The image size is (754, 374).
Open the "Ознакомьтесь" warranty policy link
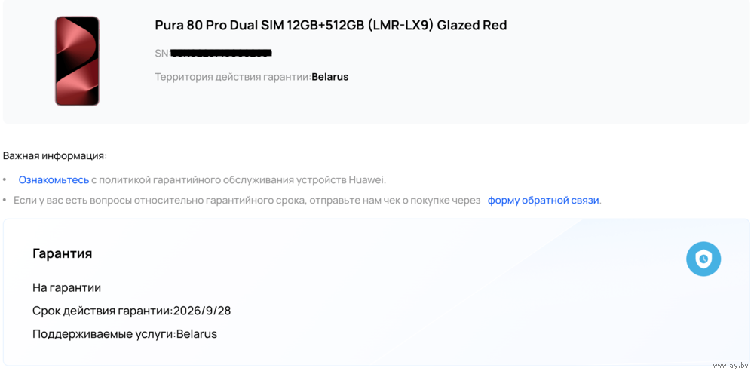point(54,180)
